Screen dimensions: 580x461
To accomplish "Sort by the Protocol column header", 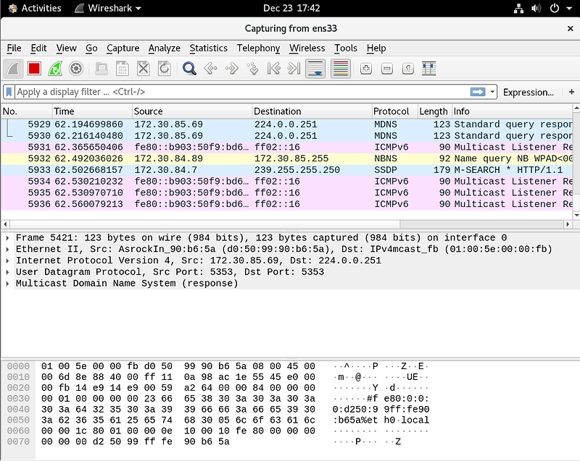I will tap(394, 111).
